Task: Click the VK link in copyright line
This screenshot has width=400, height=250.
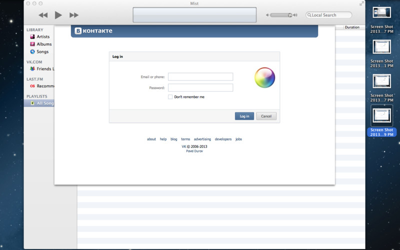Action: point(184,146)
